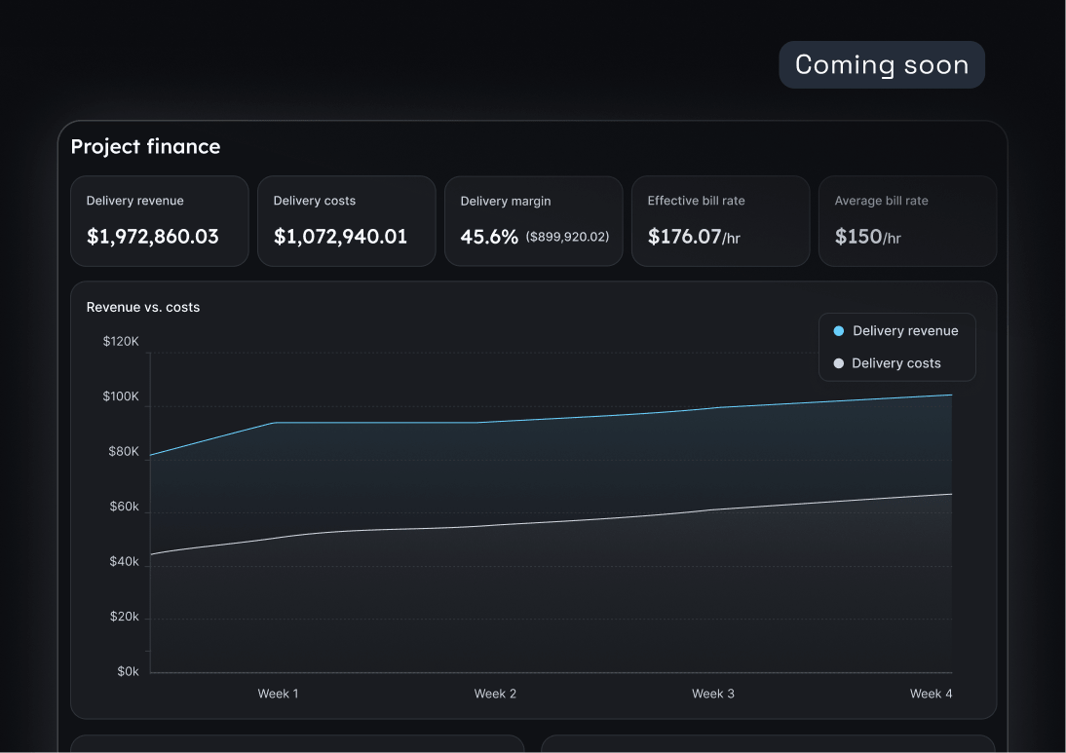Click the Week 1 axis label
The width and height of the screenshot is (1066, 753).
(278, 694)
